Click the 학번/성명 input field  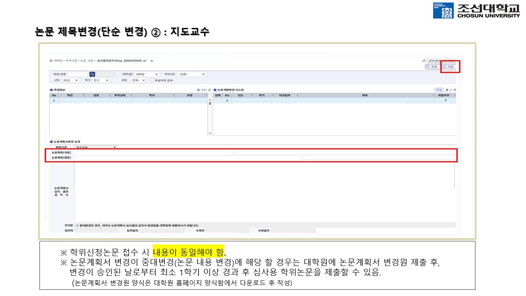click(77, 74)
